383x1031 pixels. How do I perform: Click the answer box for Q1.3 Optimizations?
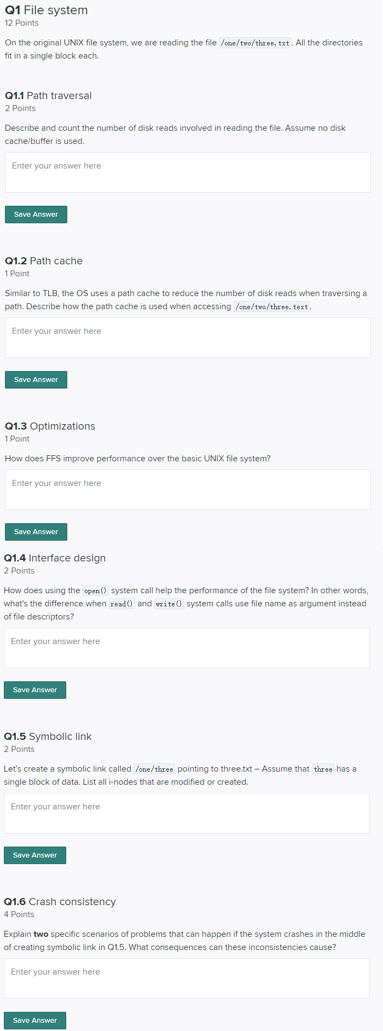click(x=188, y=489)
